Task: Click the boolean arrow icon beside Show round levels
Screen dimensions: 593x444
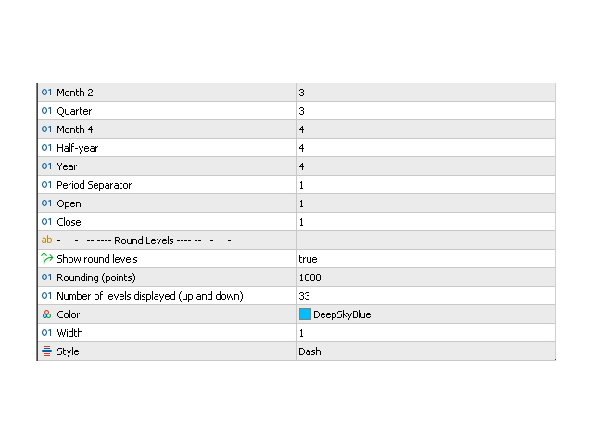Action: point(46,259)
